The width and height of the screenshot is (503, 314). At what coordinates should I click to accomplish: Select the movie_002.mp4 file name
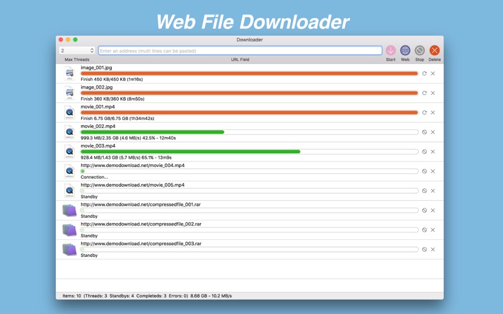coord(98,126)
